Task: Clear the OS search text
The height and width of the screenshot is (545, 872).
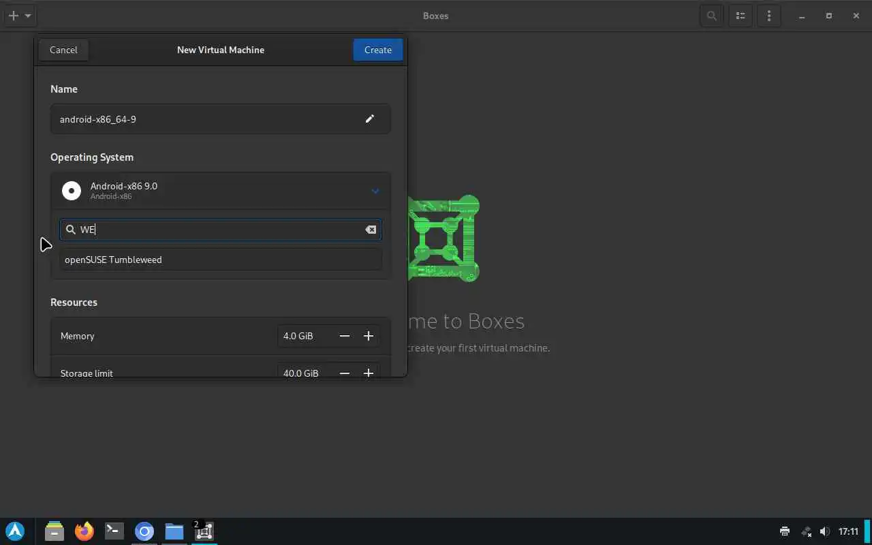Action: (x=371, y=230)
